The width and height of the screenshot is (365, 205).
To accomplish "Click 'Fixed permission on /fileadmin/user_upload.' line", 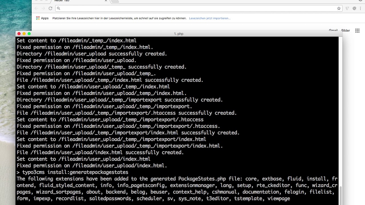I will click(76, 60).
